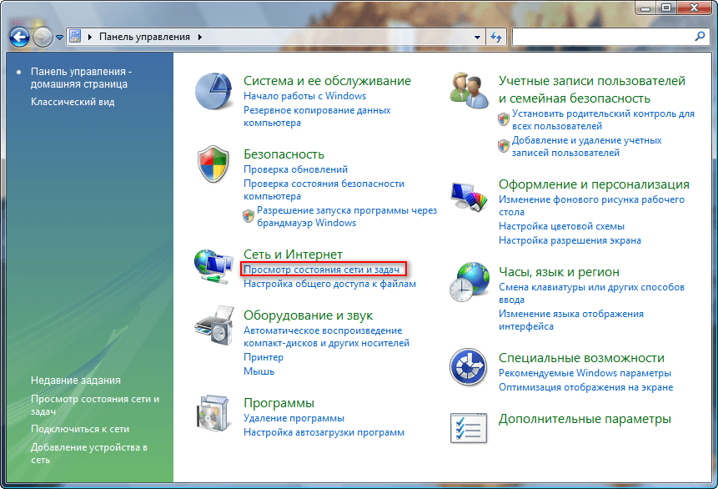Click the Forward arrow navigation button
Screen dimensions: 718x489
(43, 37)
